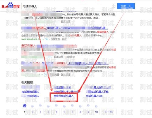The width and height of the screenshot is (152, 118).
Task: Select related search 机器人效果怎么样
Action: tap(100, 87)
